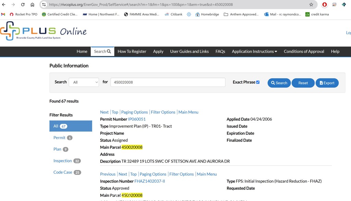Open the credit karma bookmark
This screenshot has height=201, width=351.
coord(317,14)
